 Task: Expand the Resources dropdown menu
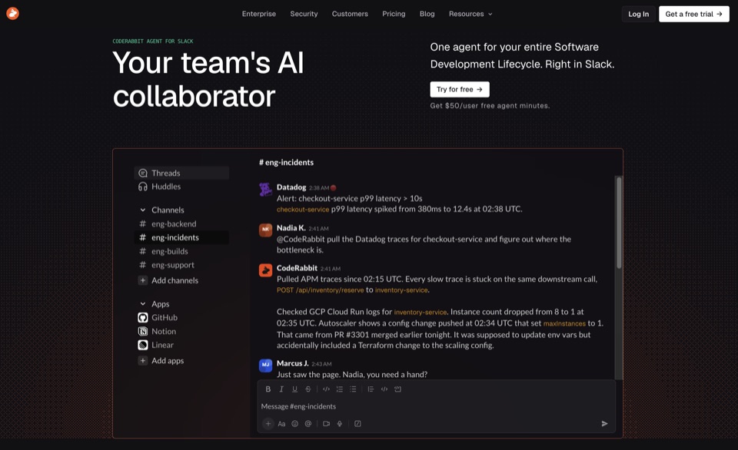[470, 14]
